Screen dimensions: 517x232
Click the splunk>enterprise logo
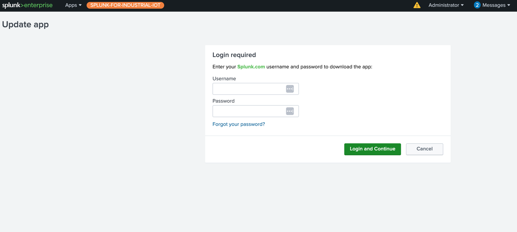27,5
